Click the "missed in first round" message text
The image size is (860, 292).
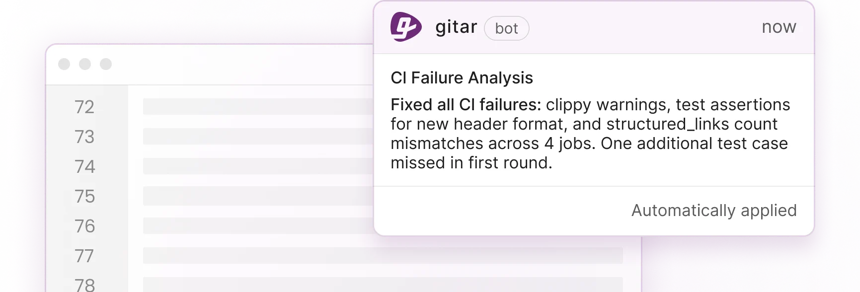coord(471,163)
